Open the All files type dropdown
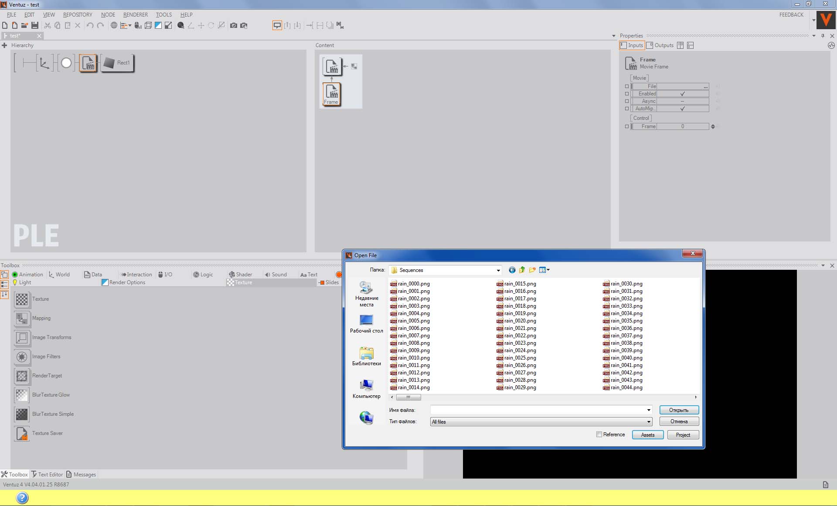 (x=649, y=421)
